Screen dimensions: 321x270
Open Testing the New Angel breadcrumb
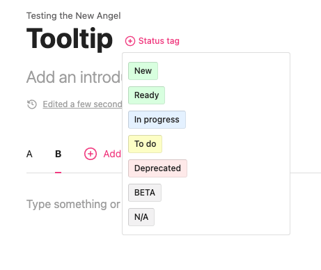click(73, 15)
